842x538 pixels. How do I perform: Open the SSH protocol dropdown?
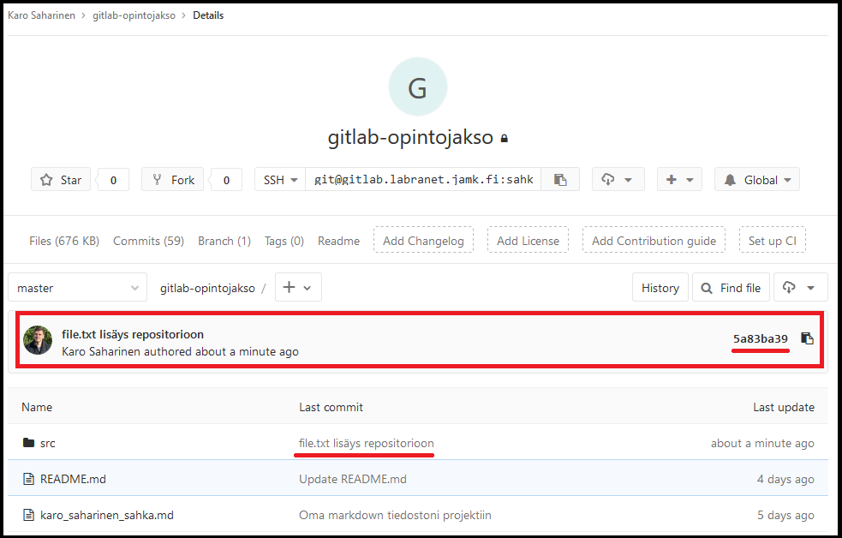point(279,180)
